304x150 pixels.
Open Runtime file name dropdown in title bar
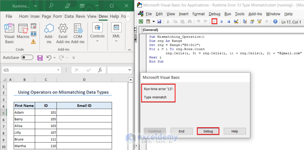[x=35, y=6]
